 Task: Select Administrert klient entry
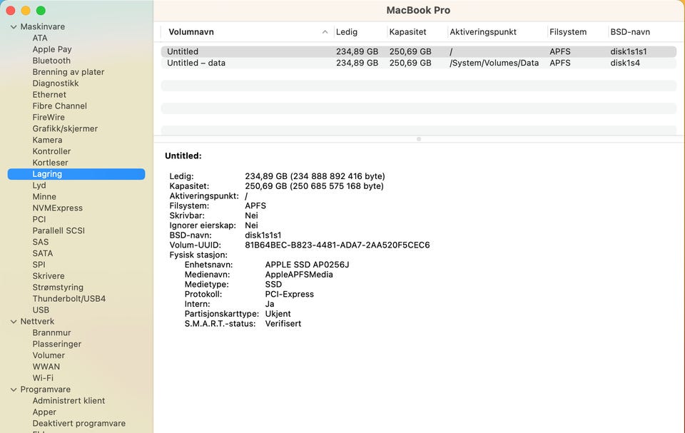pos(68,402)
